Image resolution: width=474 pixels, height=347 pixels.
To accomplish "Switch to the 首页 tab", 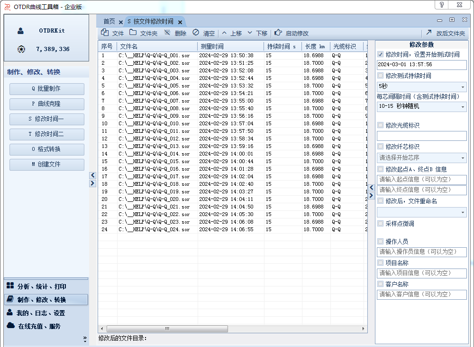I will tap(109, 21).
